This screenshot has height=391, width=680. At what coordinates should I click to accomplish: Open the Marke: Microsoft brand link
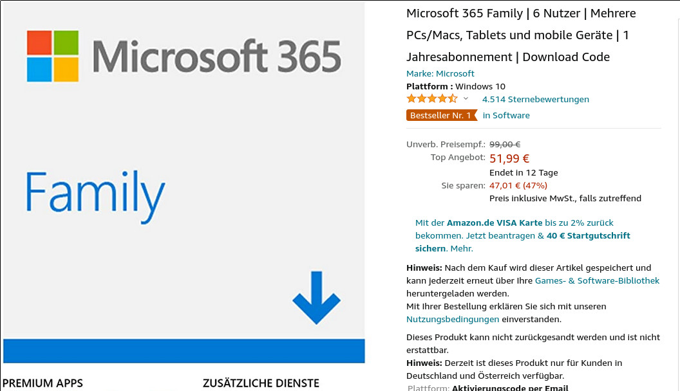pyautogui.click(x=440, y=73)
